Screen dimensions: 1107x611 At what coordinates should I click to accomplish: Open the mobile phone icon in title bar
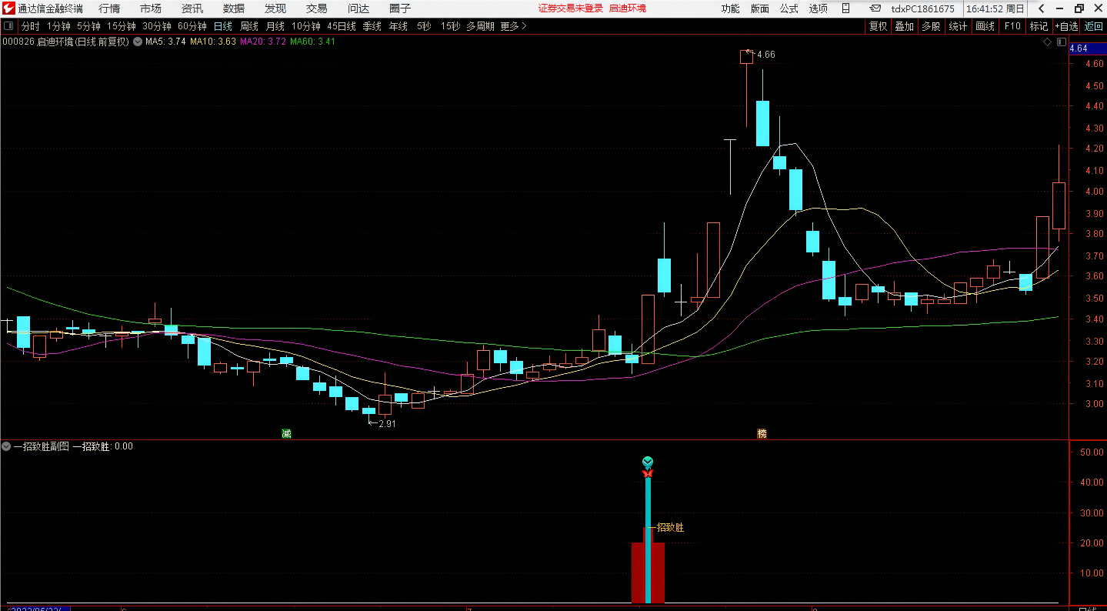(845, 8)
